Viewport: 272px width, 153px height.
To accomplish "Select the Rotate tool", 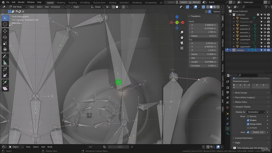I will click(5, 37).
